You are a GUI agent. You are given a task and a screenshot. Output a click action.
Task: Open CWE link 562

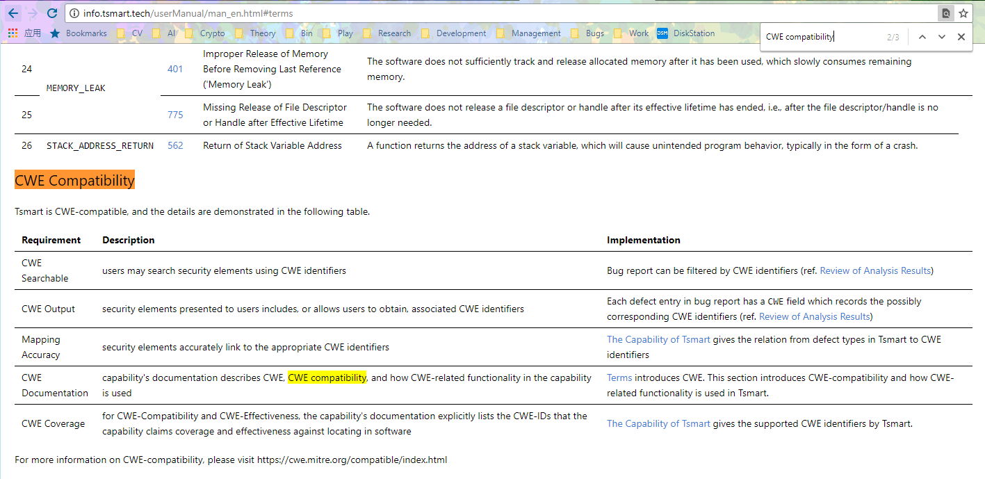click(175, 145)
